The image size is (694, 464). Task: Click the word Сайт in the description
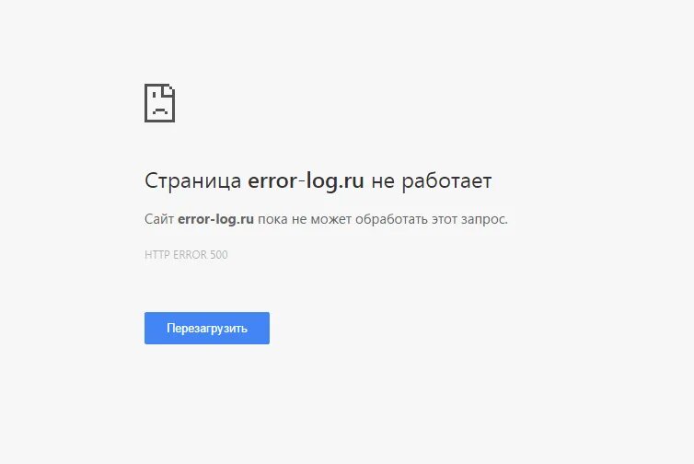point(159,219)
